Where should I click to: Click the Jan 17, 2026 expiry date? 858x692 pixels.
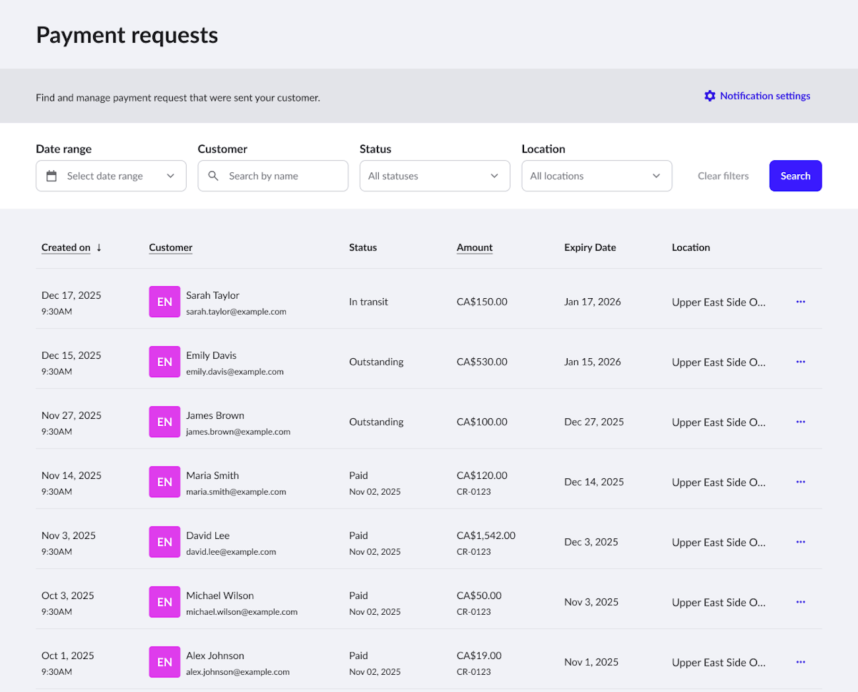[x=593, y=301]
